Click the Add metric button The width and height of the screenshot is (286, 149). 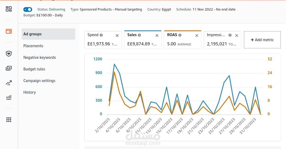click(262, 40)
